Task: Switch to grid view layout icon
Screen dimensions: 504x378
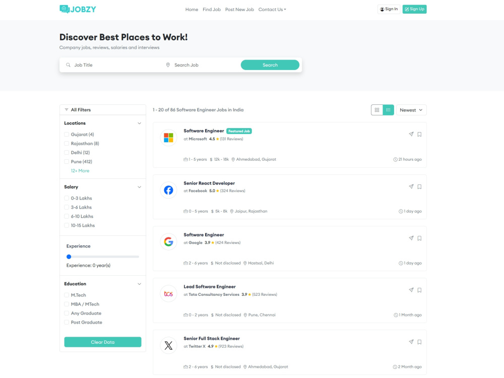Action: (376, 110)
